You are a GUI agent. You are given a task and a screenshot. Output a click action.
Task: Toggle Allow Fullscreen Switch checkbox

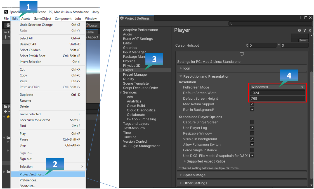252,144
